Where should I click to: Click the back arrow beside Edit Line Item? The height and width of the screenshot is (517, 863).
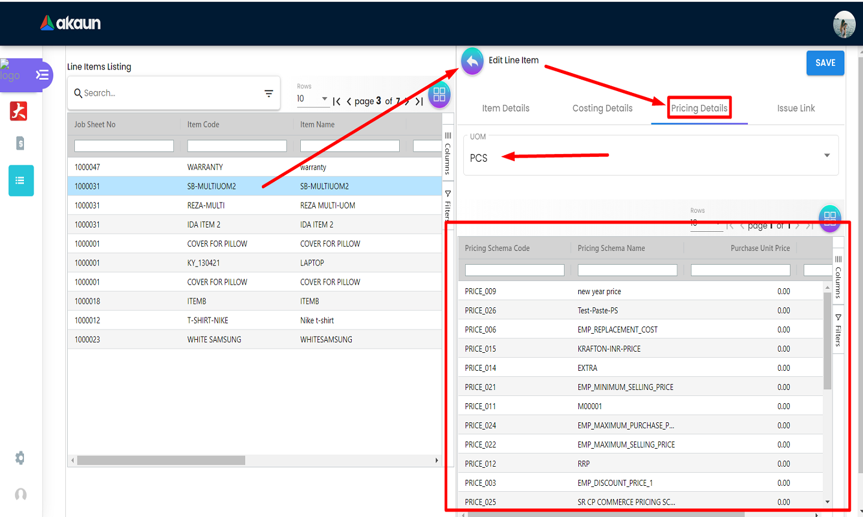click(x=472, y=61)
